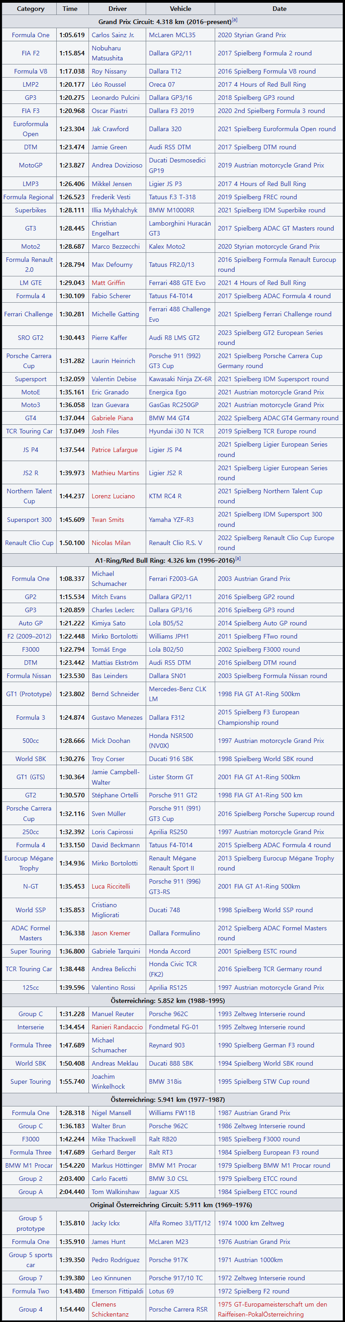This screenshot has height=1322, width=345.
Task: Open Tom Walkinshaw driver link
Action: [x=115, y=1192]
